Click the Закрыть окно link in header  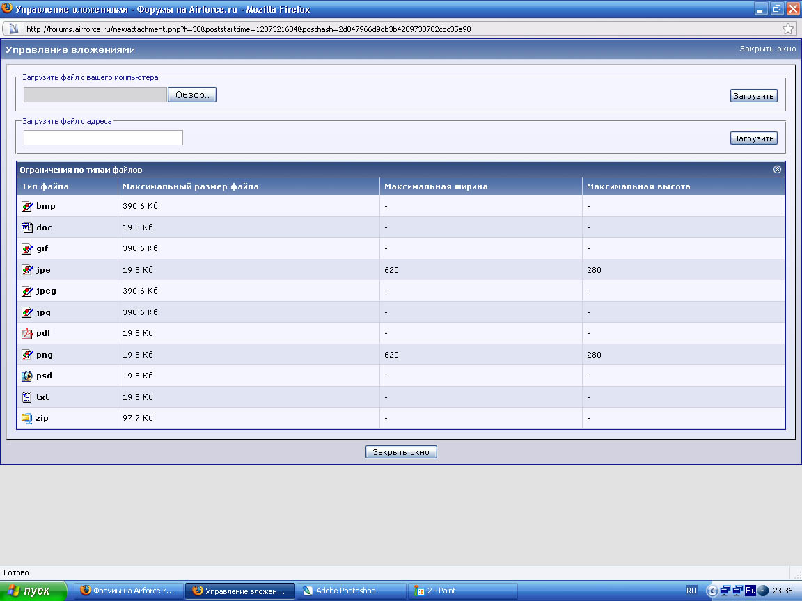[767, 49]
